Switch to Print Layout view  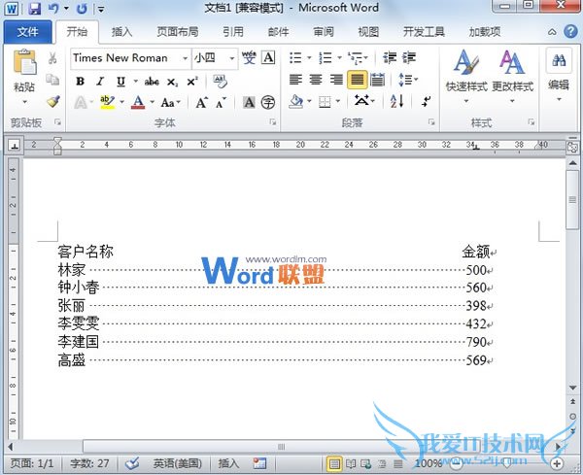click(x=334, y=464)
